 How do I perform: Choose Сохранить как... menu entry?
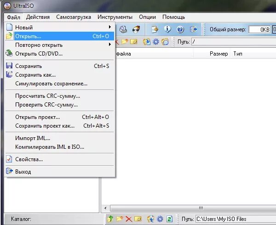pos(60,75)
